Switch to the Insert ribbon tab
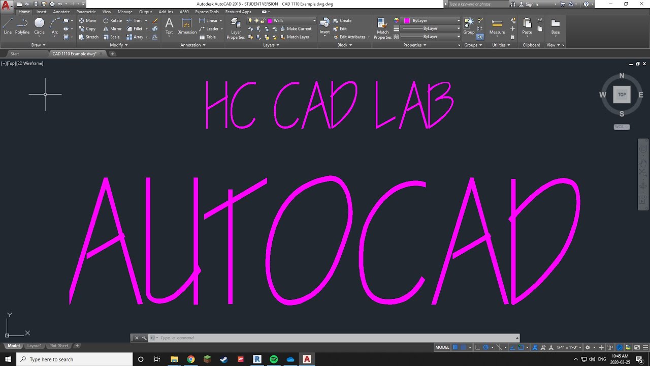650x366 pixels. point(41,12)
